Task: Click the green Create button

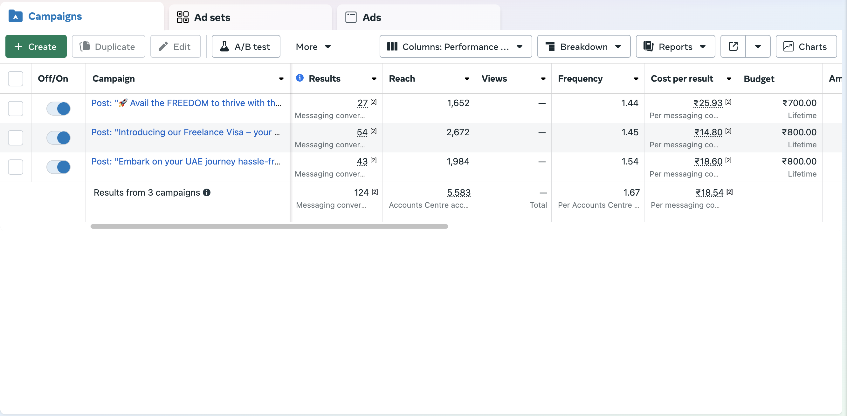Action: pos(36,46)
